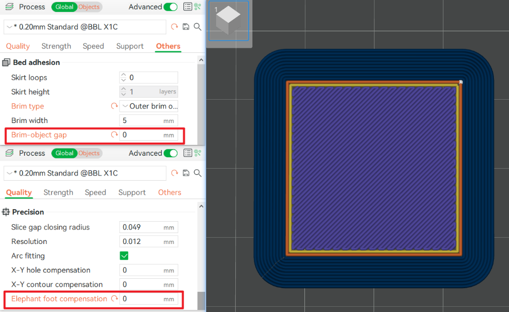Click the Brim-object gap value field
Screen dimensions: 509x312
point(149,134)
